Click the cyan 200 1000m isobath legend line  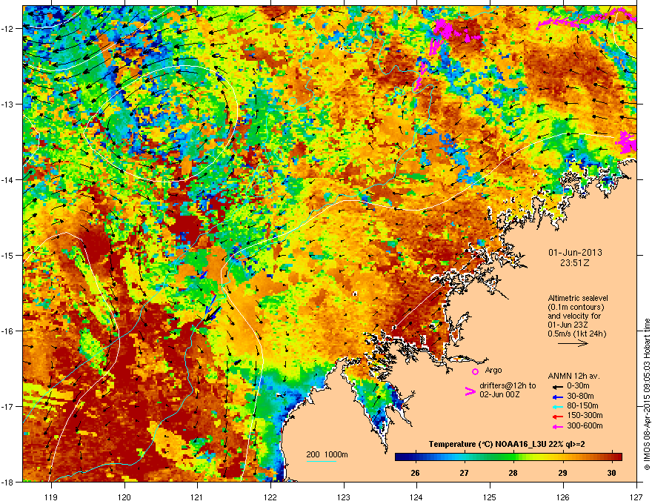click(x=322, y=461)
